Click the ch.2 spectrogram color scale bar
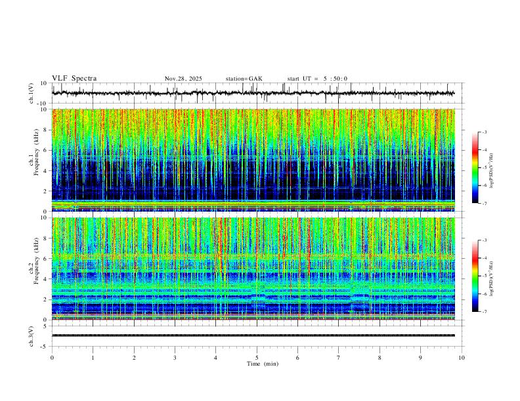 475,276
